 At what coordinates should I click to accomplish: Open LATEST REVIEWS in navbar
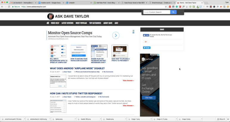click(67, 23)
